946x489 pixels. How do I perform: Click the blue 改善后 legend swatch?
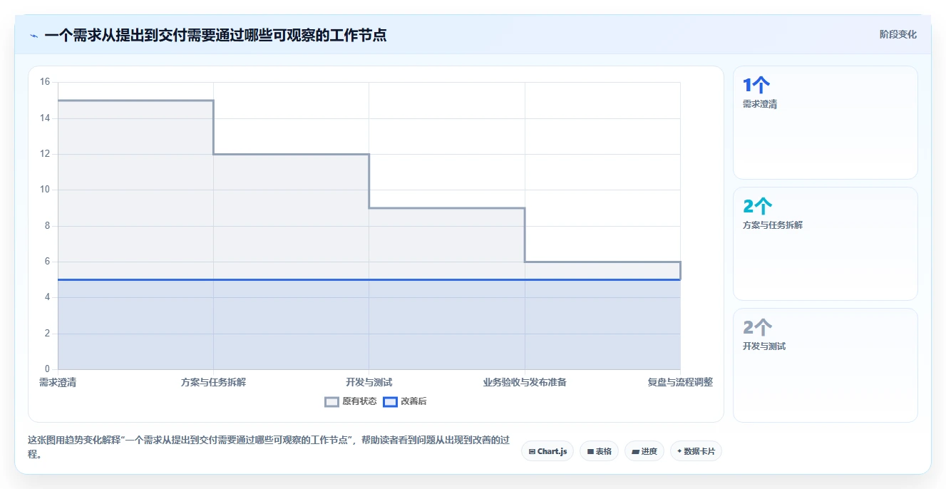pyautogui.click(x=390, y=401)
